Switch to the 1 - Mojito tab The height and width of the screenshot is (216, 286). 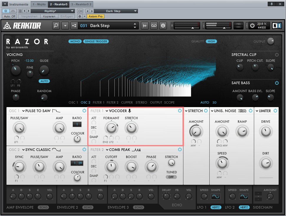(x=40, y=4)
